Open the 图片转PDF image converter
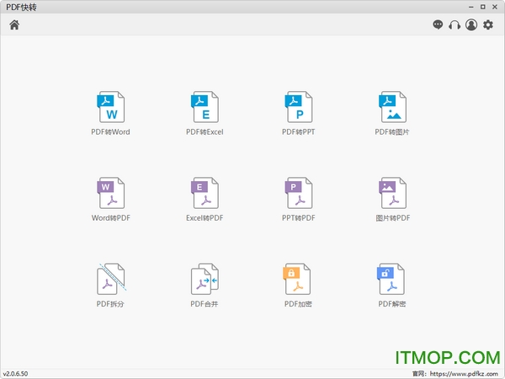 point(392,194)
